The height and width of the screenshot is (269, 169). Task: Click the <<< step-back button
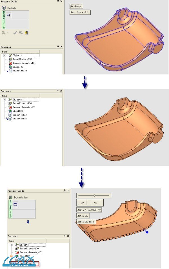click(82, 203)
